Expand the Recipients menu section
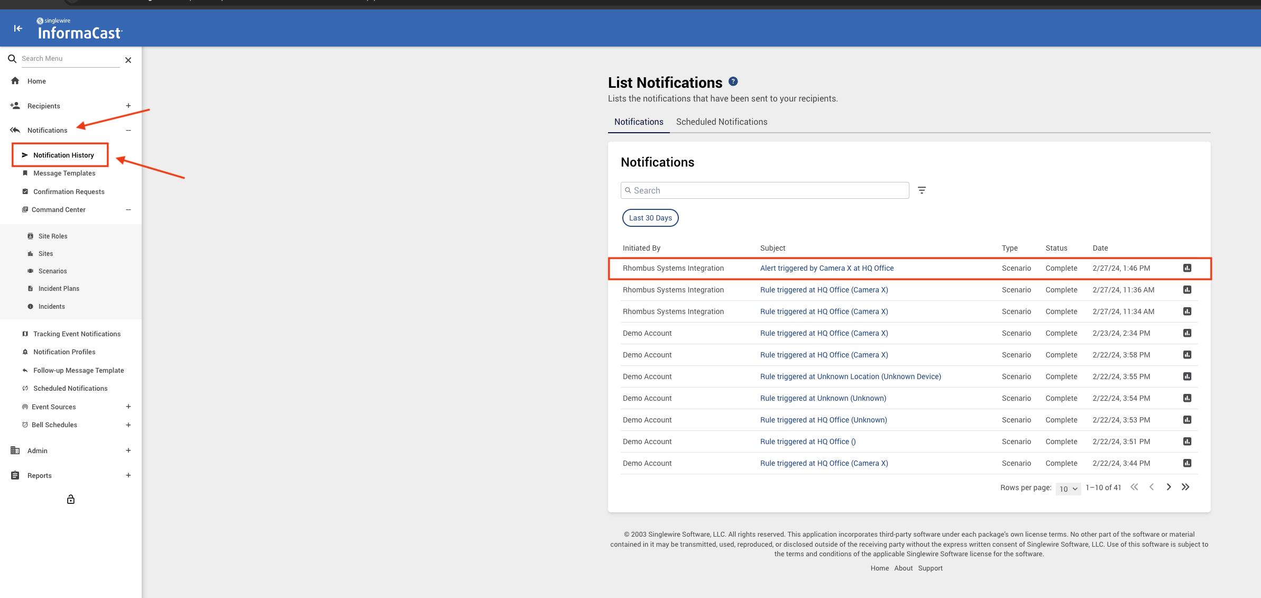This screenshot has height=598, width=1261. pos(128,106)
